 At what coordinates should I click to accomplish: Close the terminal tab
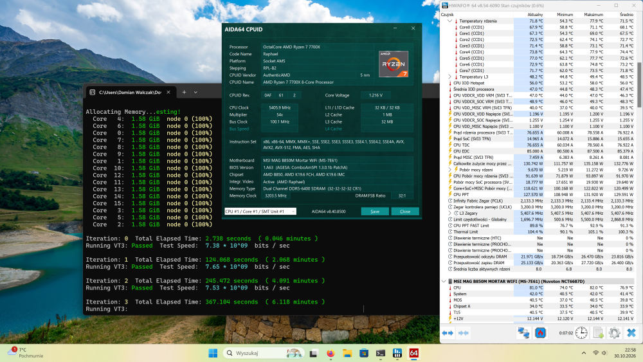pyautogui.click(x=168, y=92)
